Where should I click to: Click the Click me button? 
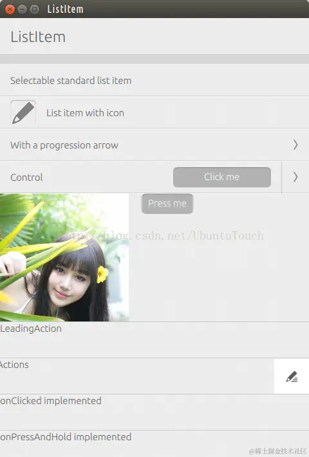222,177
